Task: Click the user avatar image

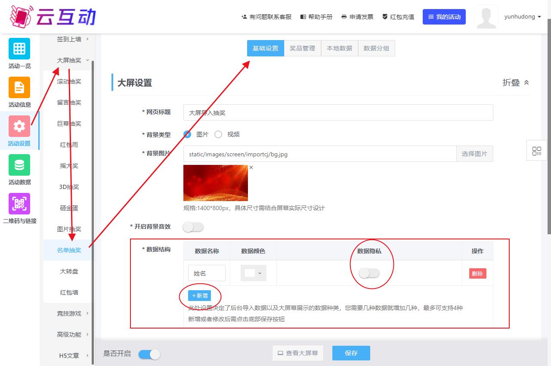Action: 486,17
